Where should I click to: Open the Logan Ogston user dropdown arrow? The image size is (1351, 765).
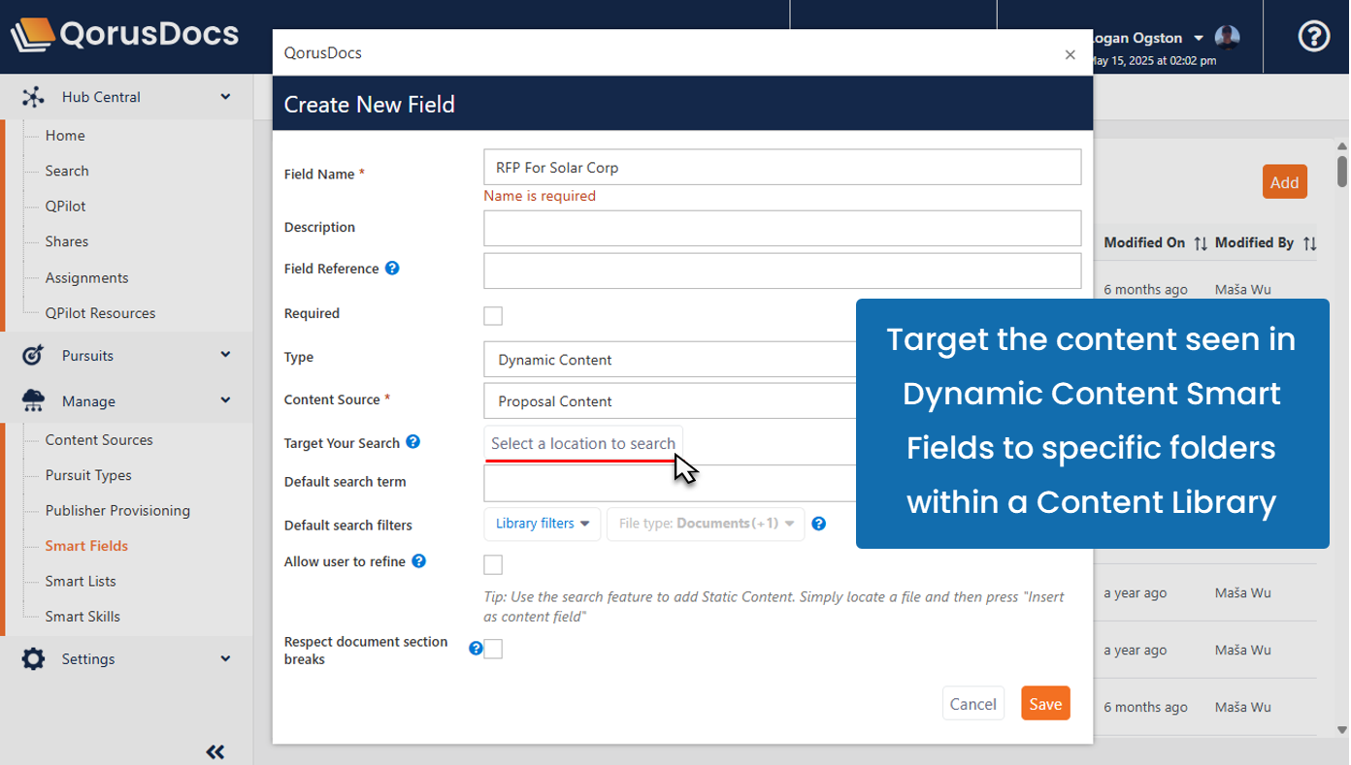click(x=1199, y=39)
